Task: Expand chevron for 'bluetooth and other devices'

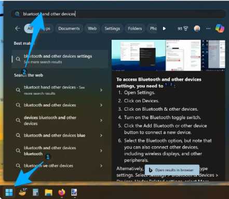Action: point(101,105)
